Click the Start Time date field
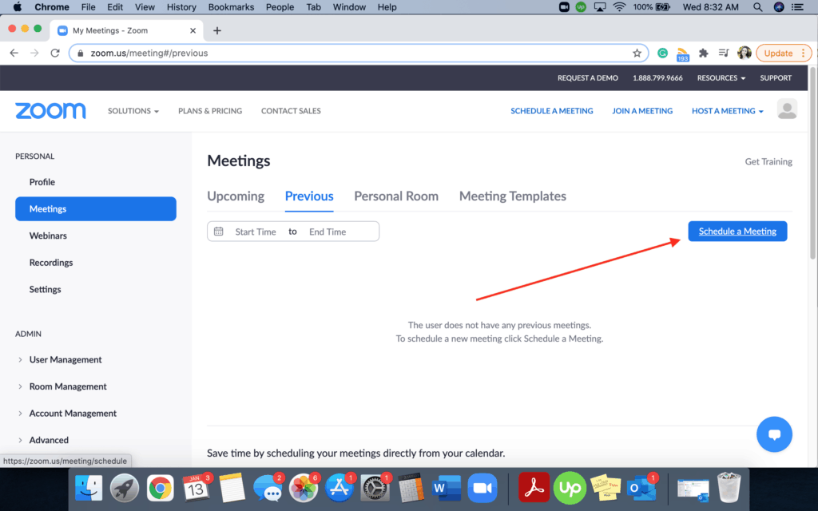818x511 pixels. tap(256, 232)
